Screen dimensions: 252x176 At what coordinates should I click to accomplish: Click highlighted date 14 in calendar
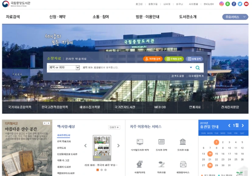tap(210, 154)
